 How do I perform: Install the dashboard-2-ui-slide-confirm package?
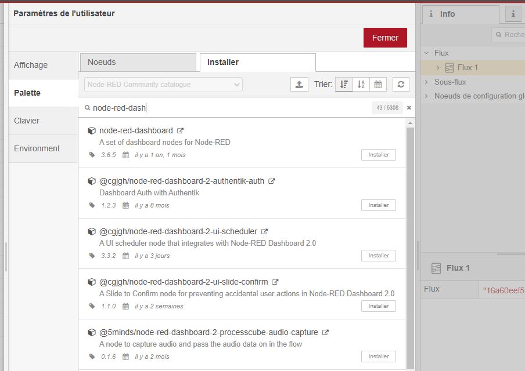pos(378,306)
